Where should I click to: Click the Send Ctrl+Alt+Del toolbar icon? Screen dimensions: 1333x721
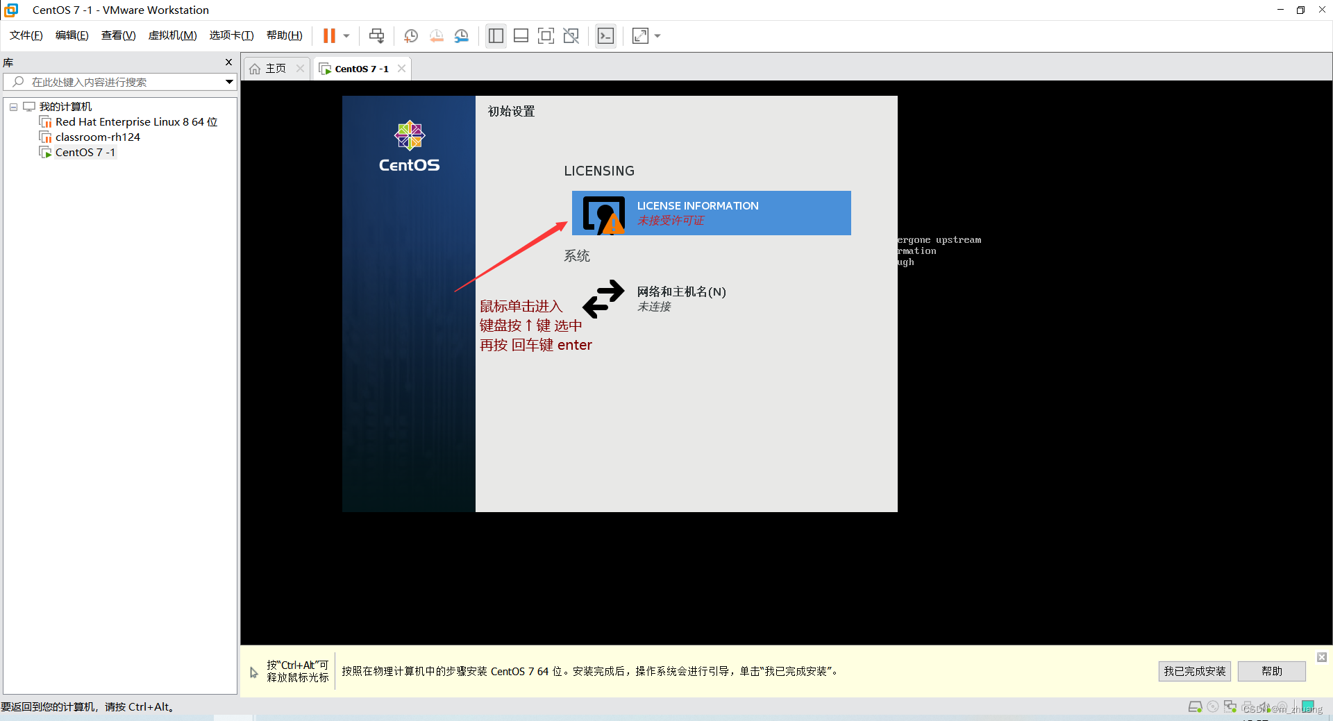[x=377, y=35]
